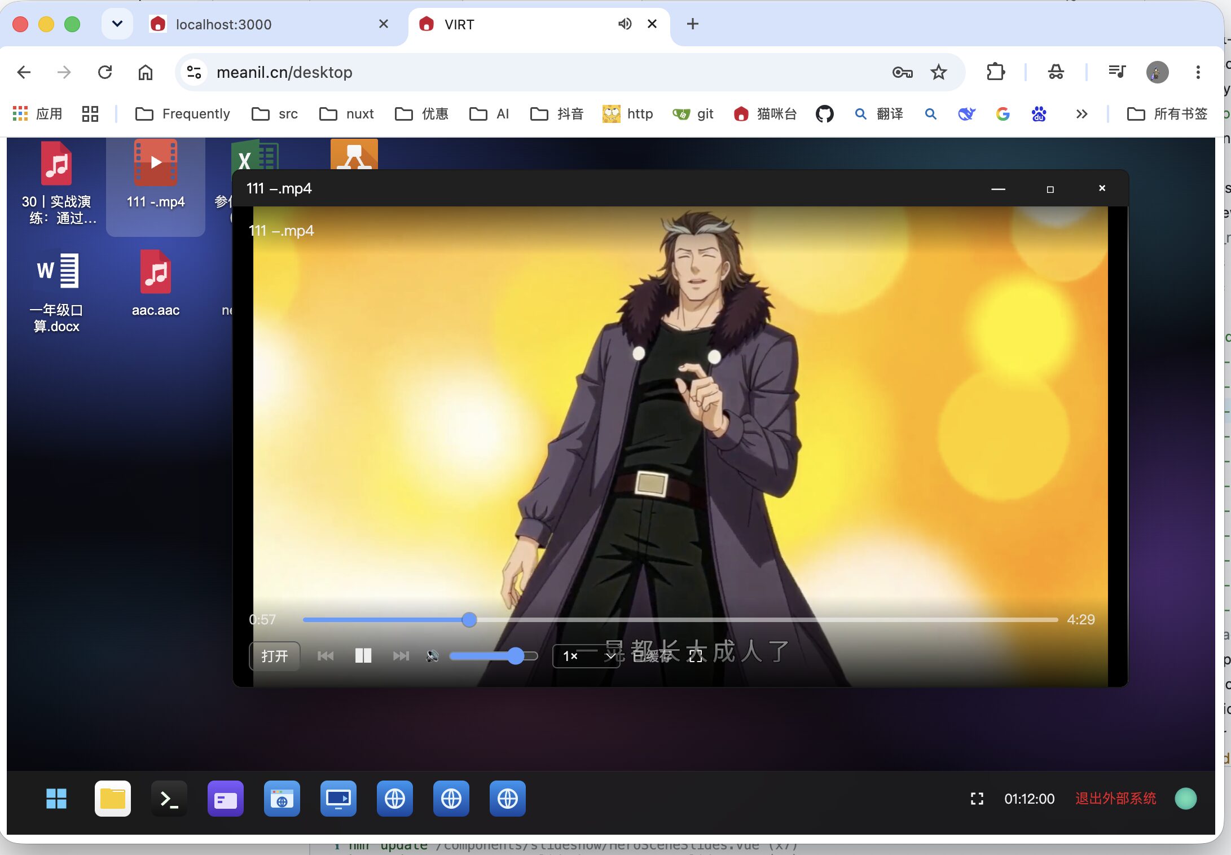Open the extensions puzzle icon
Image resolution: width=1231 pixels, height=855 pixels.
(996, 72)
